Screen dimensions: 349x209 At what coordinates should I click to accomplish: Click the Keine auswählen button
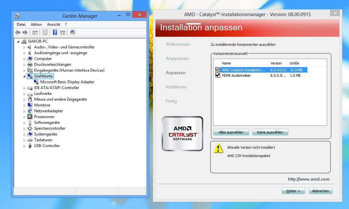270,132
